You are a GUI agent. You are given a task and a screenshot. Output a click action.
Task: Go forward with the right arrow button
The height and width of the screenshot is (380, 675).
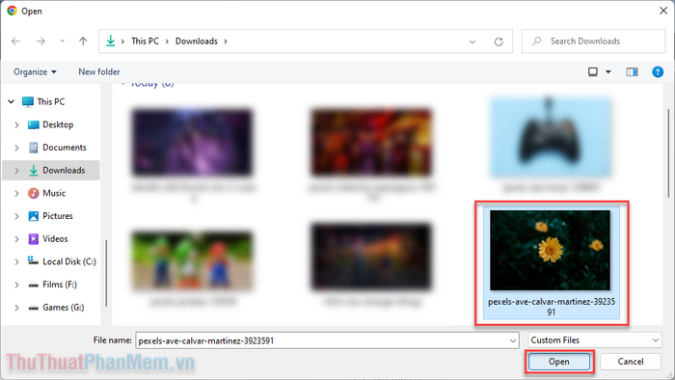pos(40,41)
